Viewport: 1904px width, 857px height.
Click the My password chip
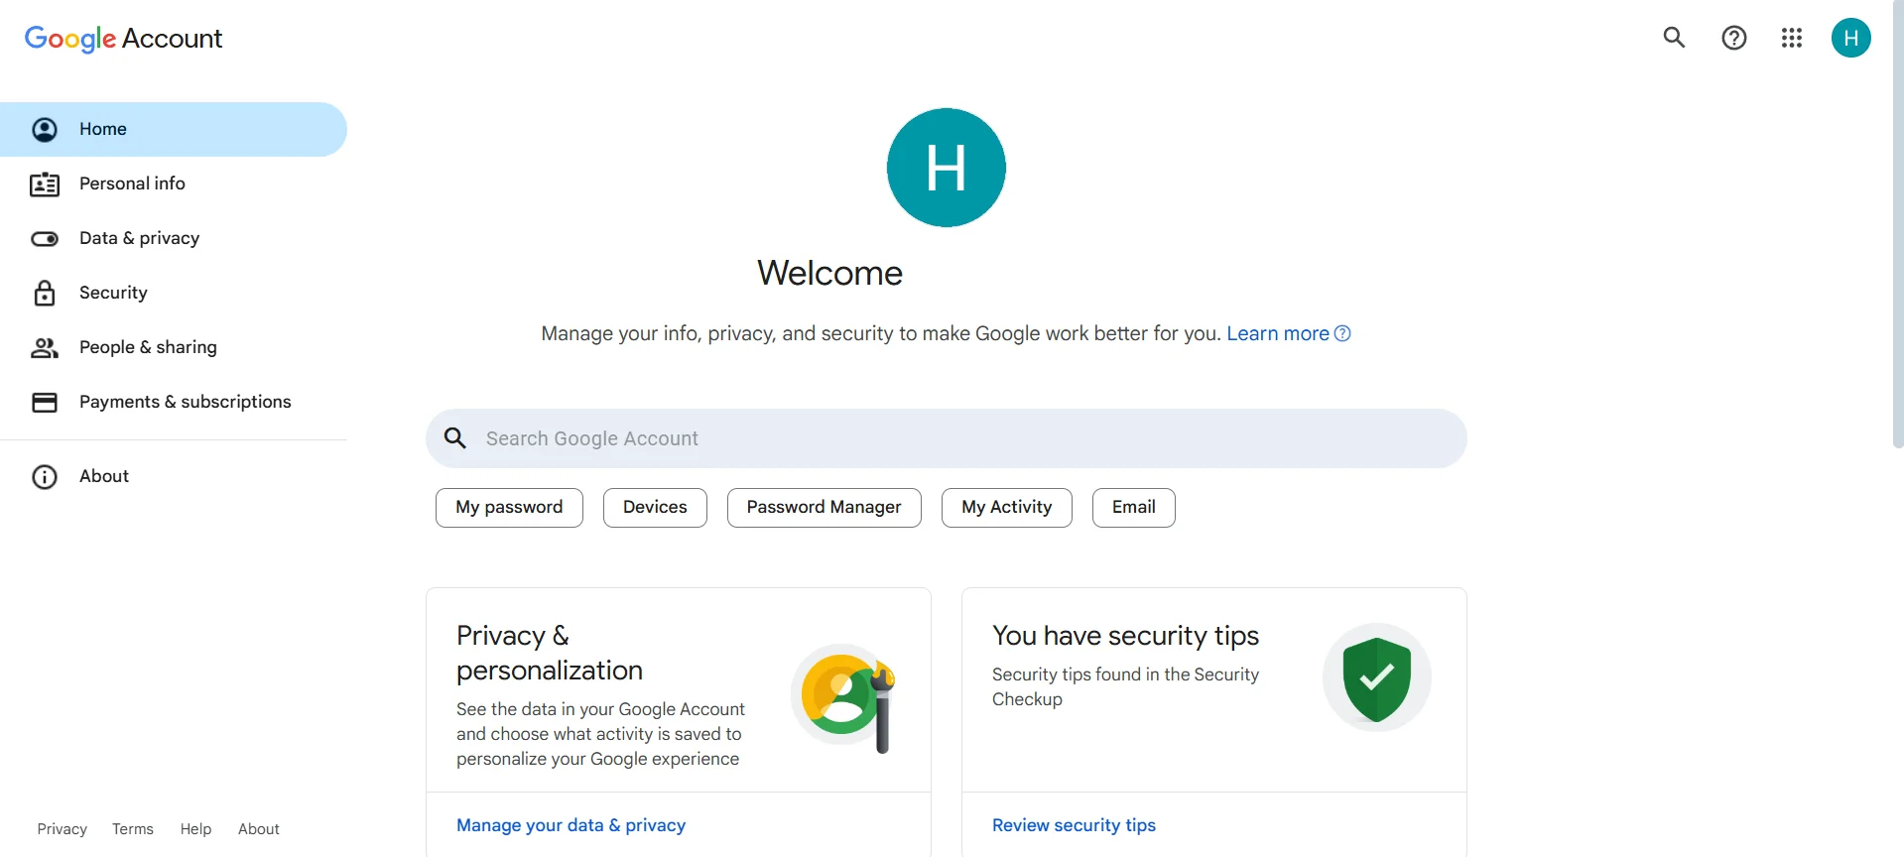(x=509, y=508)
